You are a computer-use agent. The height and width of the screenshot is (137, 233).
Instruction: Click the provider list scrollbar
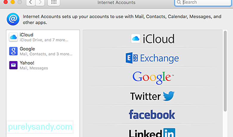coord(225,71)
